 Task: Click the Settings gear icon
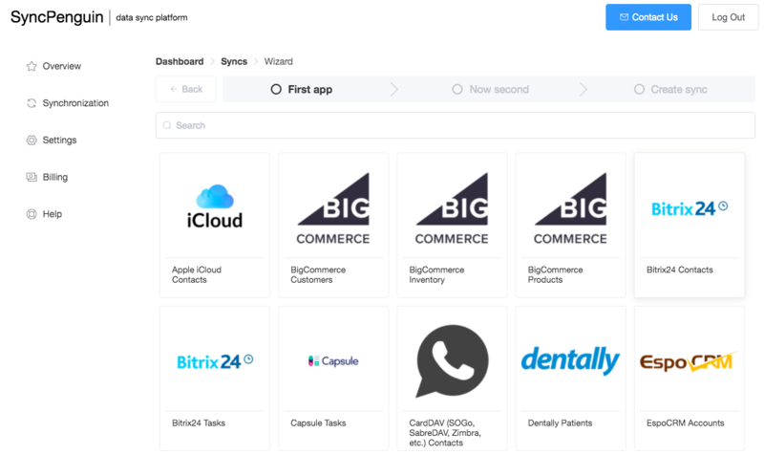32,141
